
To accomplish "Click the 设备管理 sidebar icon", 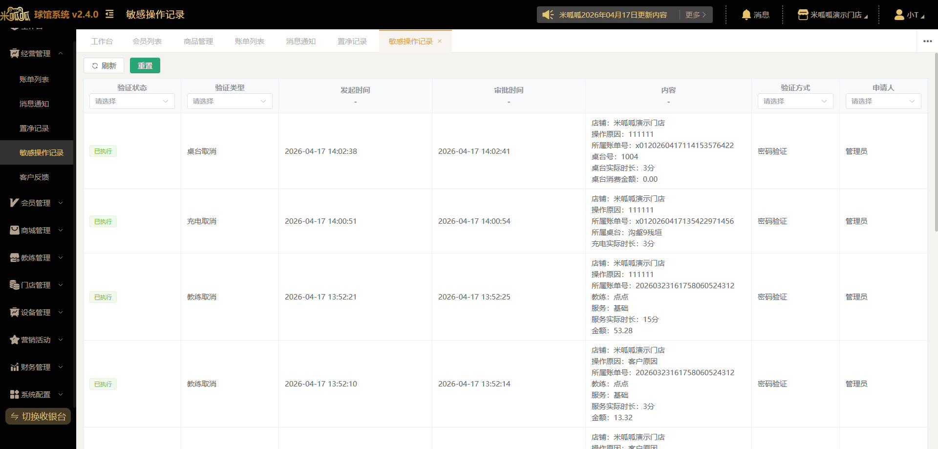I will [x=14, y=312].
